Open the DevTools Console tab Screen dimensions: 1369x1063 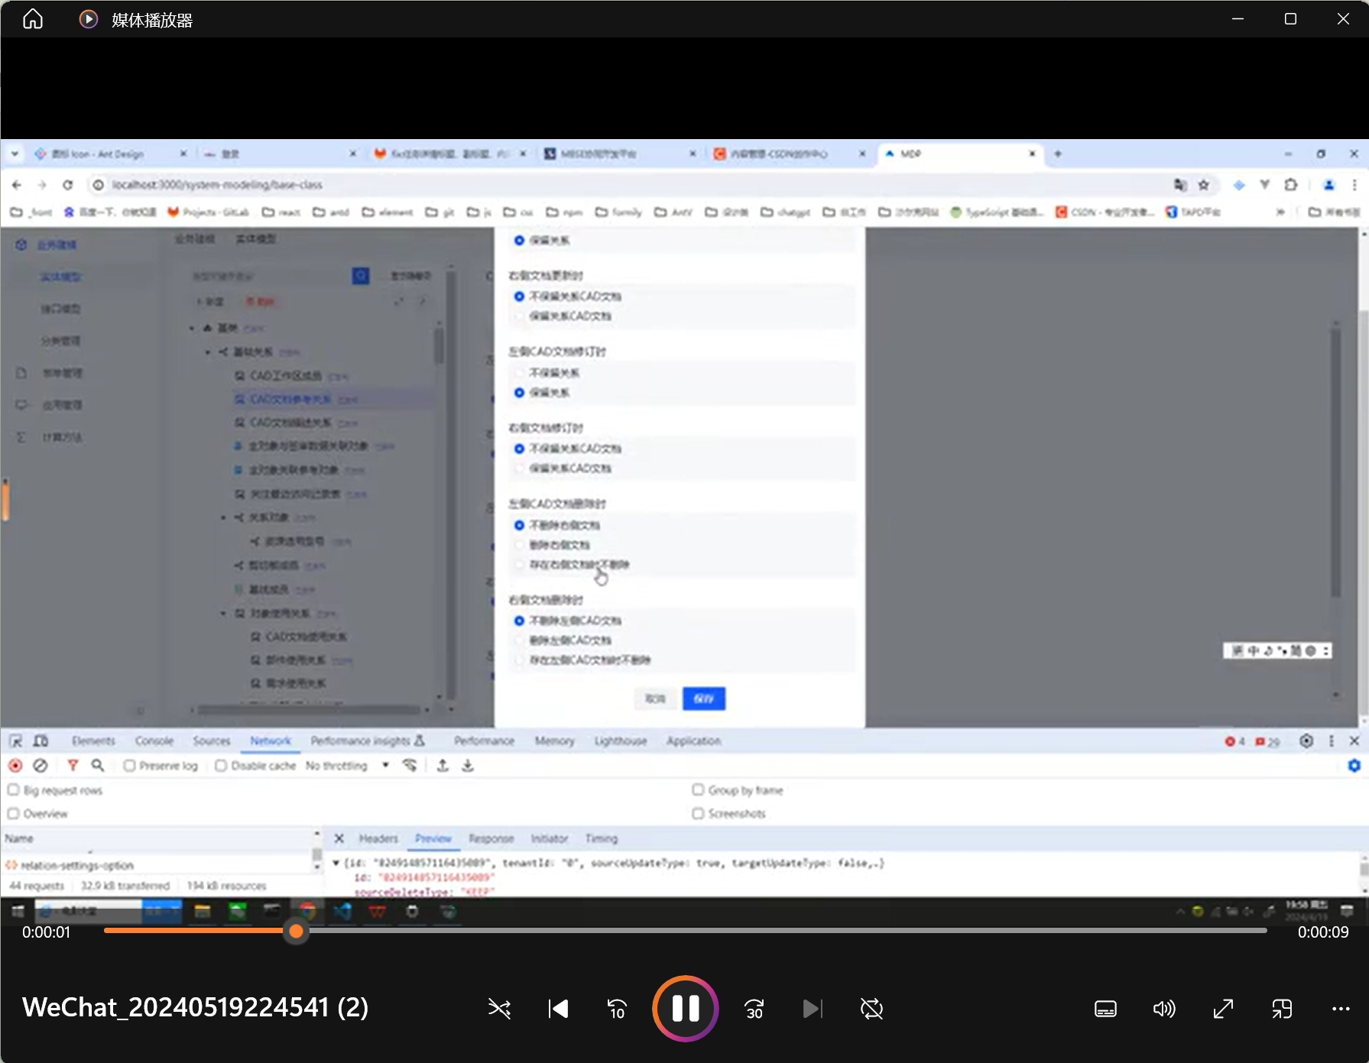154,741
